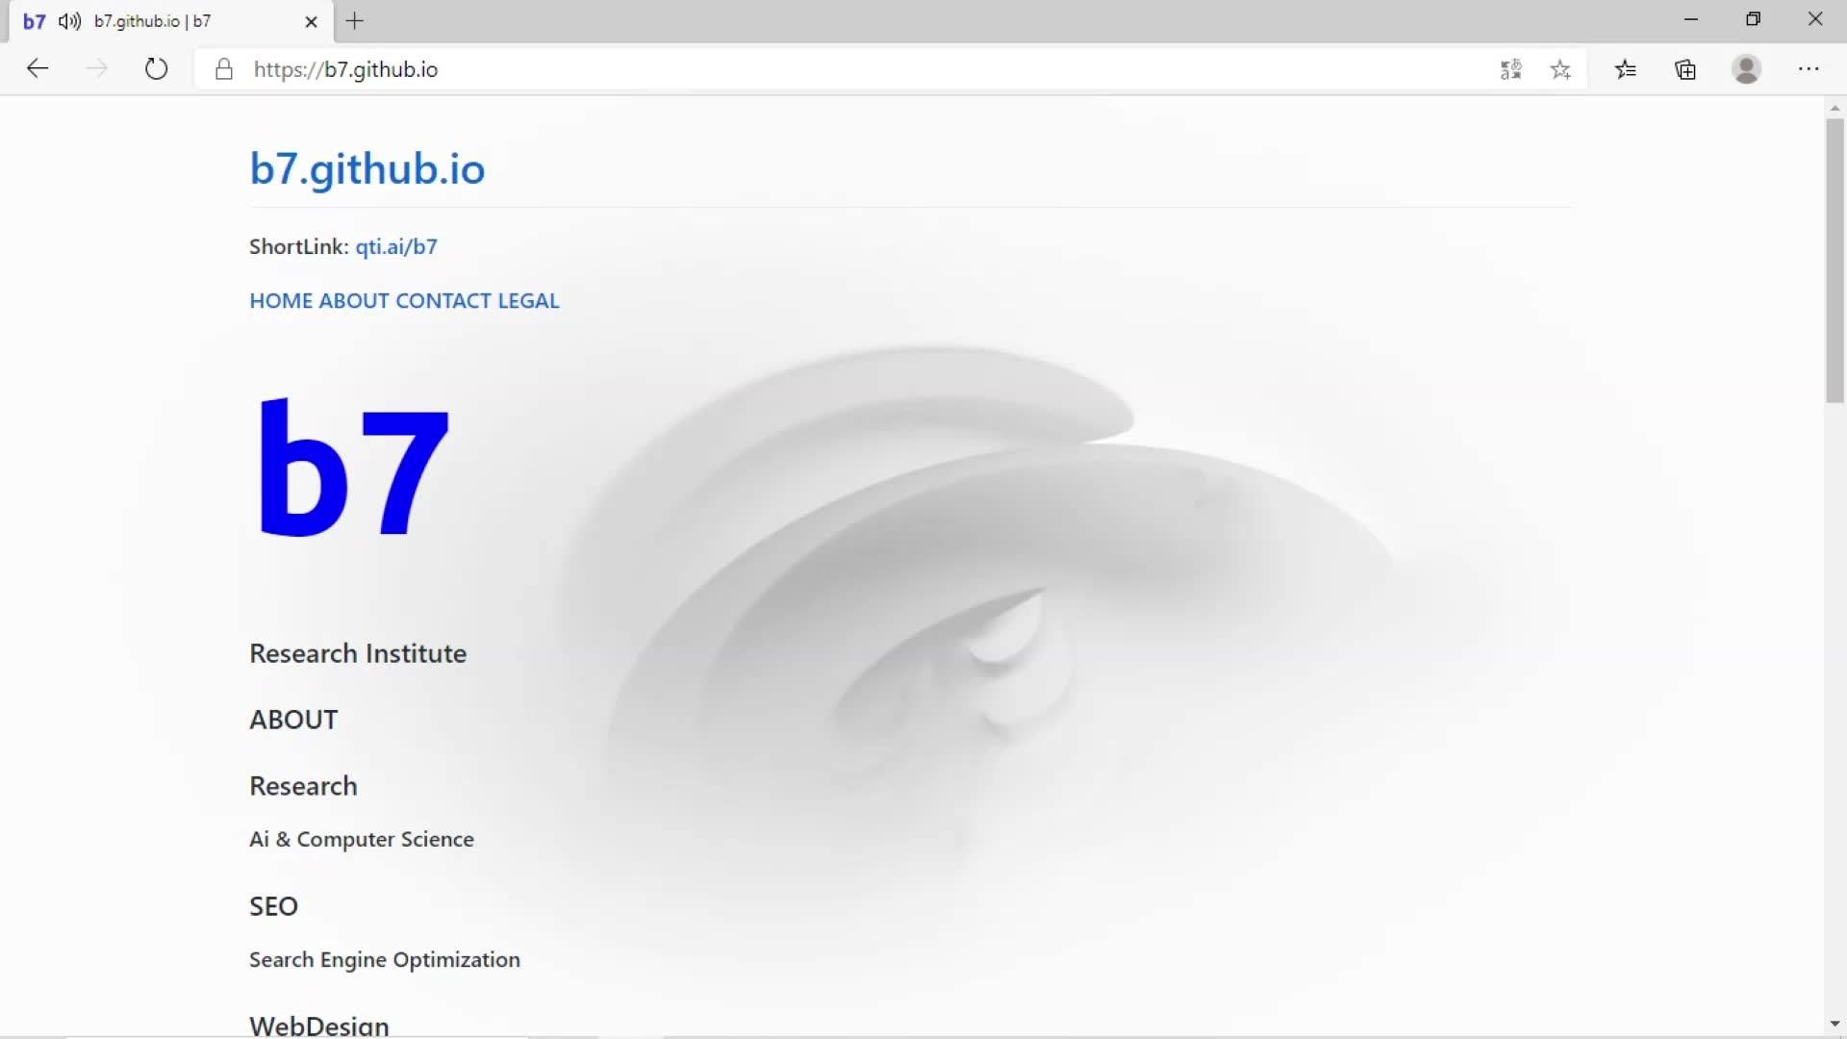Reload the b7.github.io page

coord(156,69)
